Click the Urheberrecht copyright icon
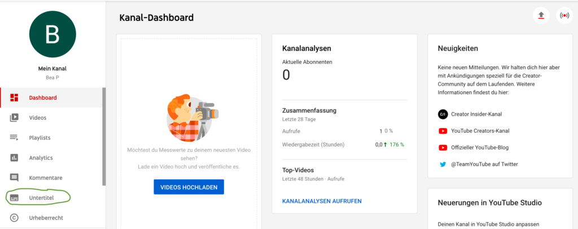 pos(15,218)
